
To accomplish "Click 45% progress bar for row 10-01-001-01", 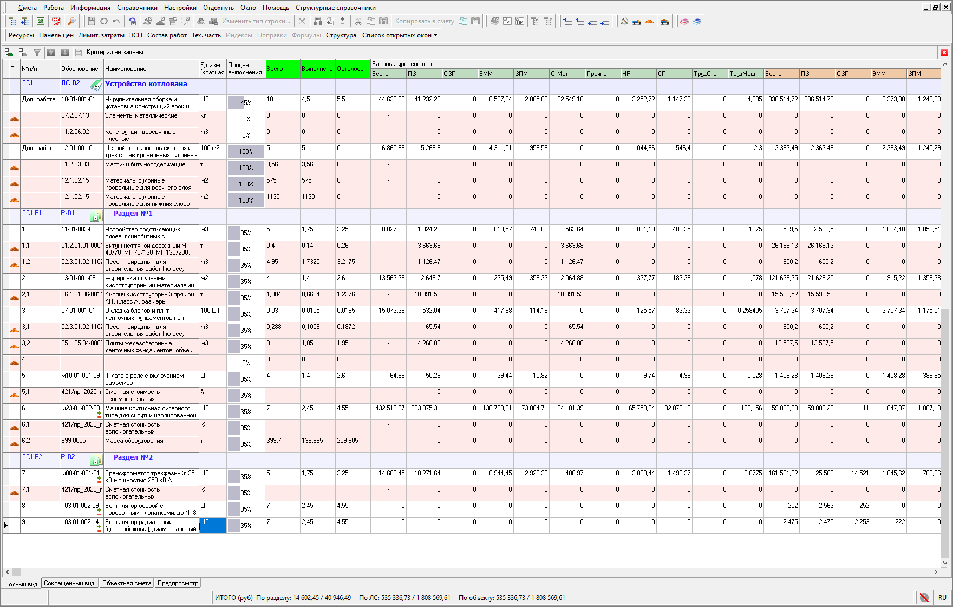I will 245,102.
